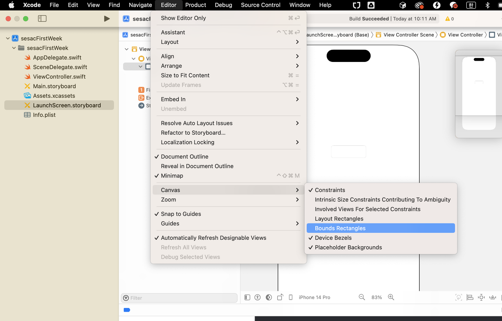Choose Size to Fit Content

click(229, 75)
